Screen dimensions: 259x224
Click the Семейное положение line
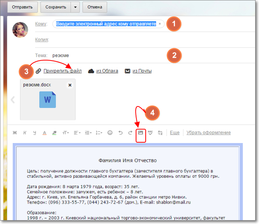coord(85,192)
